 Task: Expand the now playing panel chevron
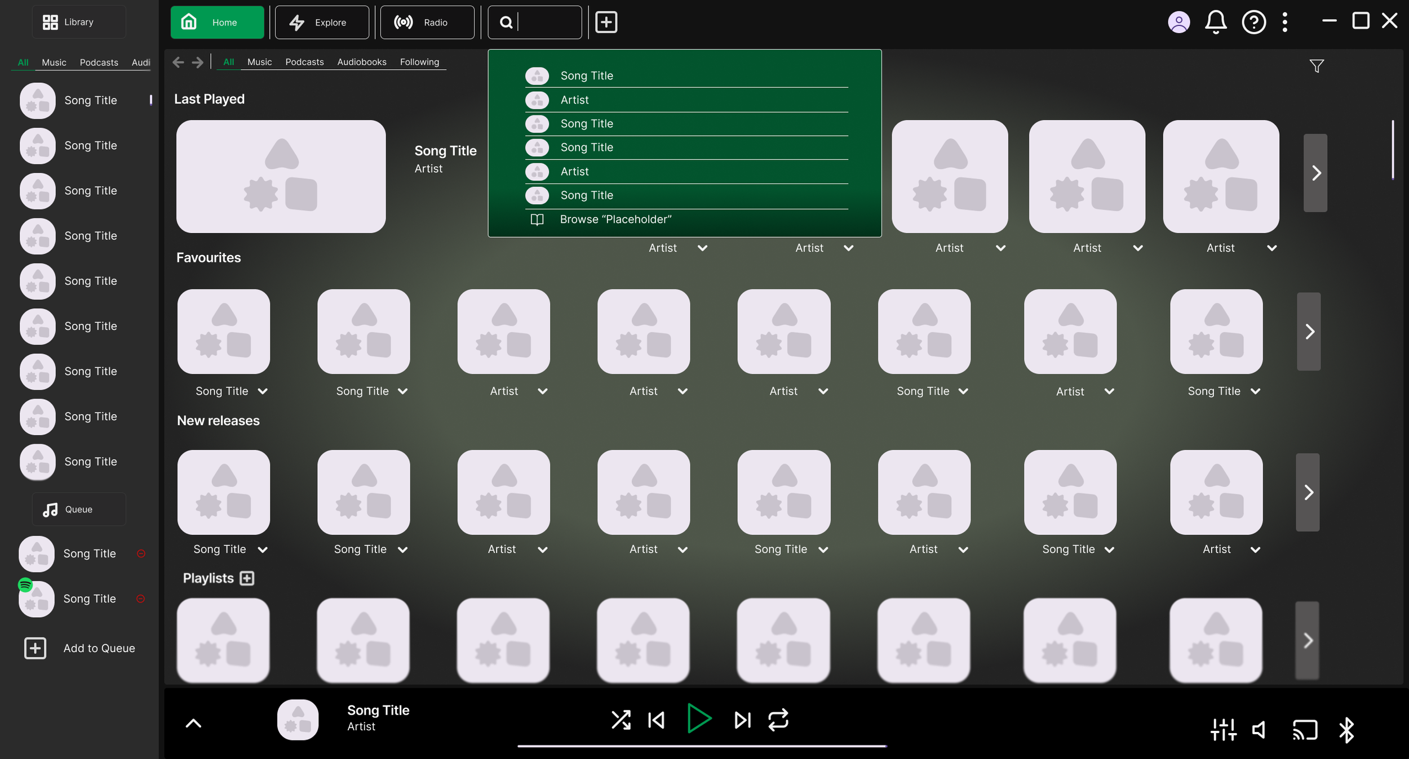pos(193,724)
